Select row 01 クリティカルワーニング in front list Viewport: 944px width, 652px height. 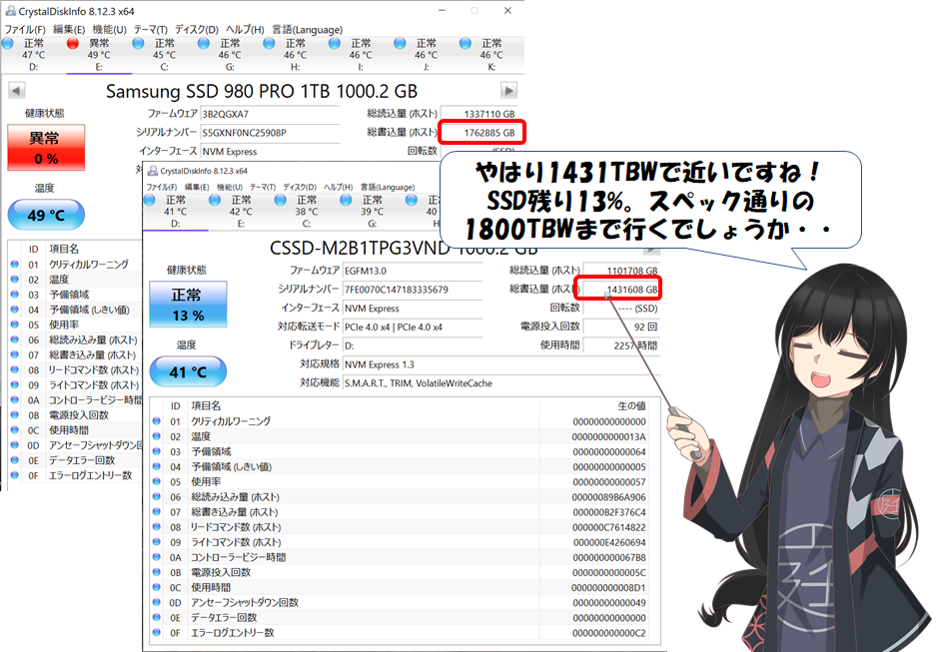[x=400, y=421]
